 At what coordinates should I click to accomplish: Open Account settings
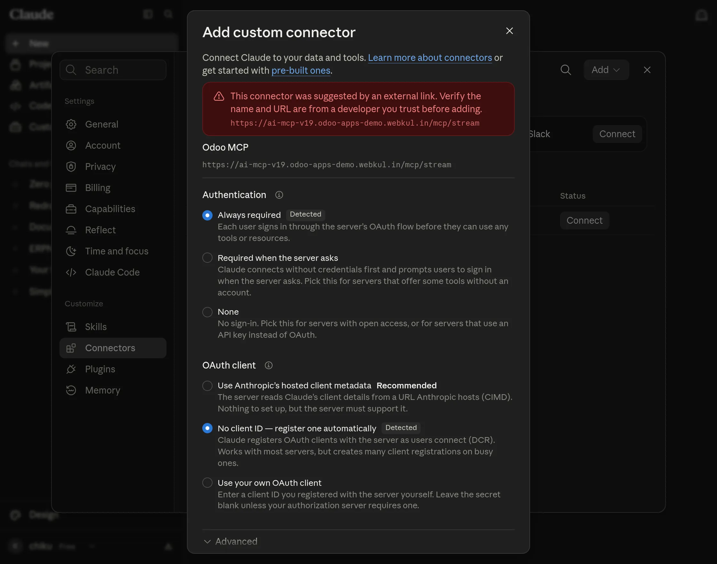pos(113,145)
